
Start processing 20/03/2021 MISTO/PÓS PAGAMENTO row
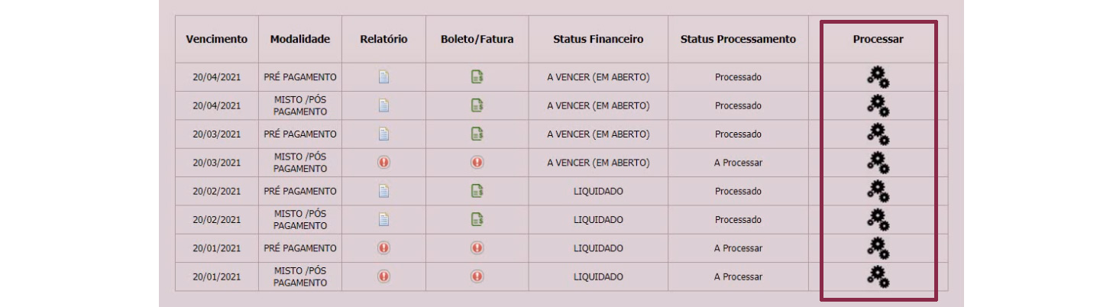click(x=878, y=163)
